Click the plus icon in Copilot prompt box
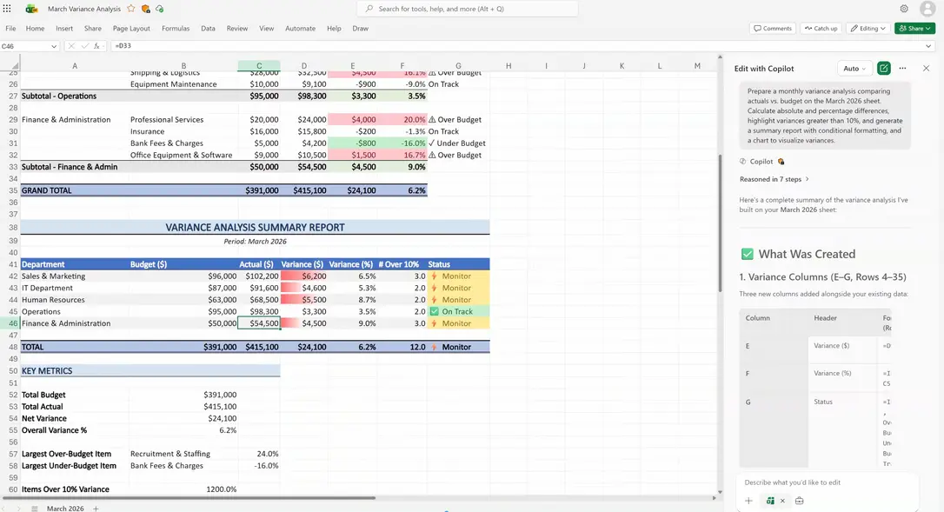944x512 pixels. [749, 501]
